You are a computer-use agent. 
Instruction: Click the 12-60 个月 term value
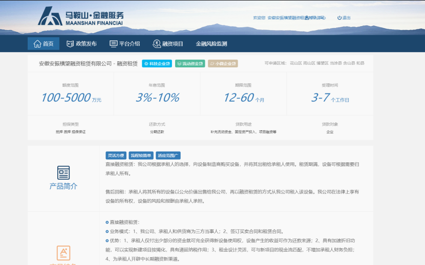click(244, 98)
